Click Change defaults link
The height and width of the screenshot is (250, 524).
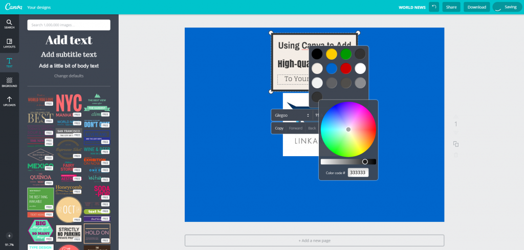pos(69,76)
